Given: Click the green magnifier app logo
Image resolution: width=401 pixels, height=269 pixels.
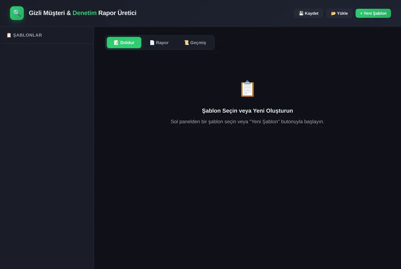Looking at the screenshot, I should [x=17, y=13].
